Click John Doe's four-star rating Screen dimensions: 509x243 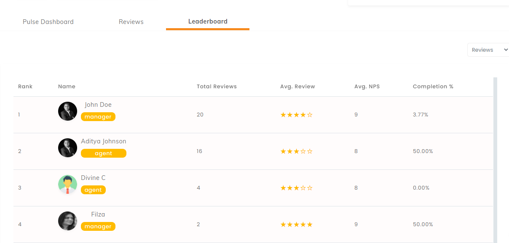[x=297, y=115]
